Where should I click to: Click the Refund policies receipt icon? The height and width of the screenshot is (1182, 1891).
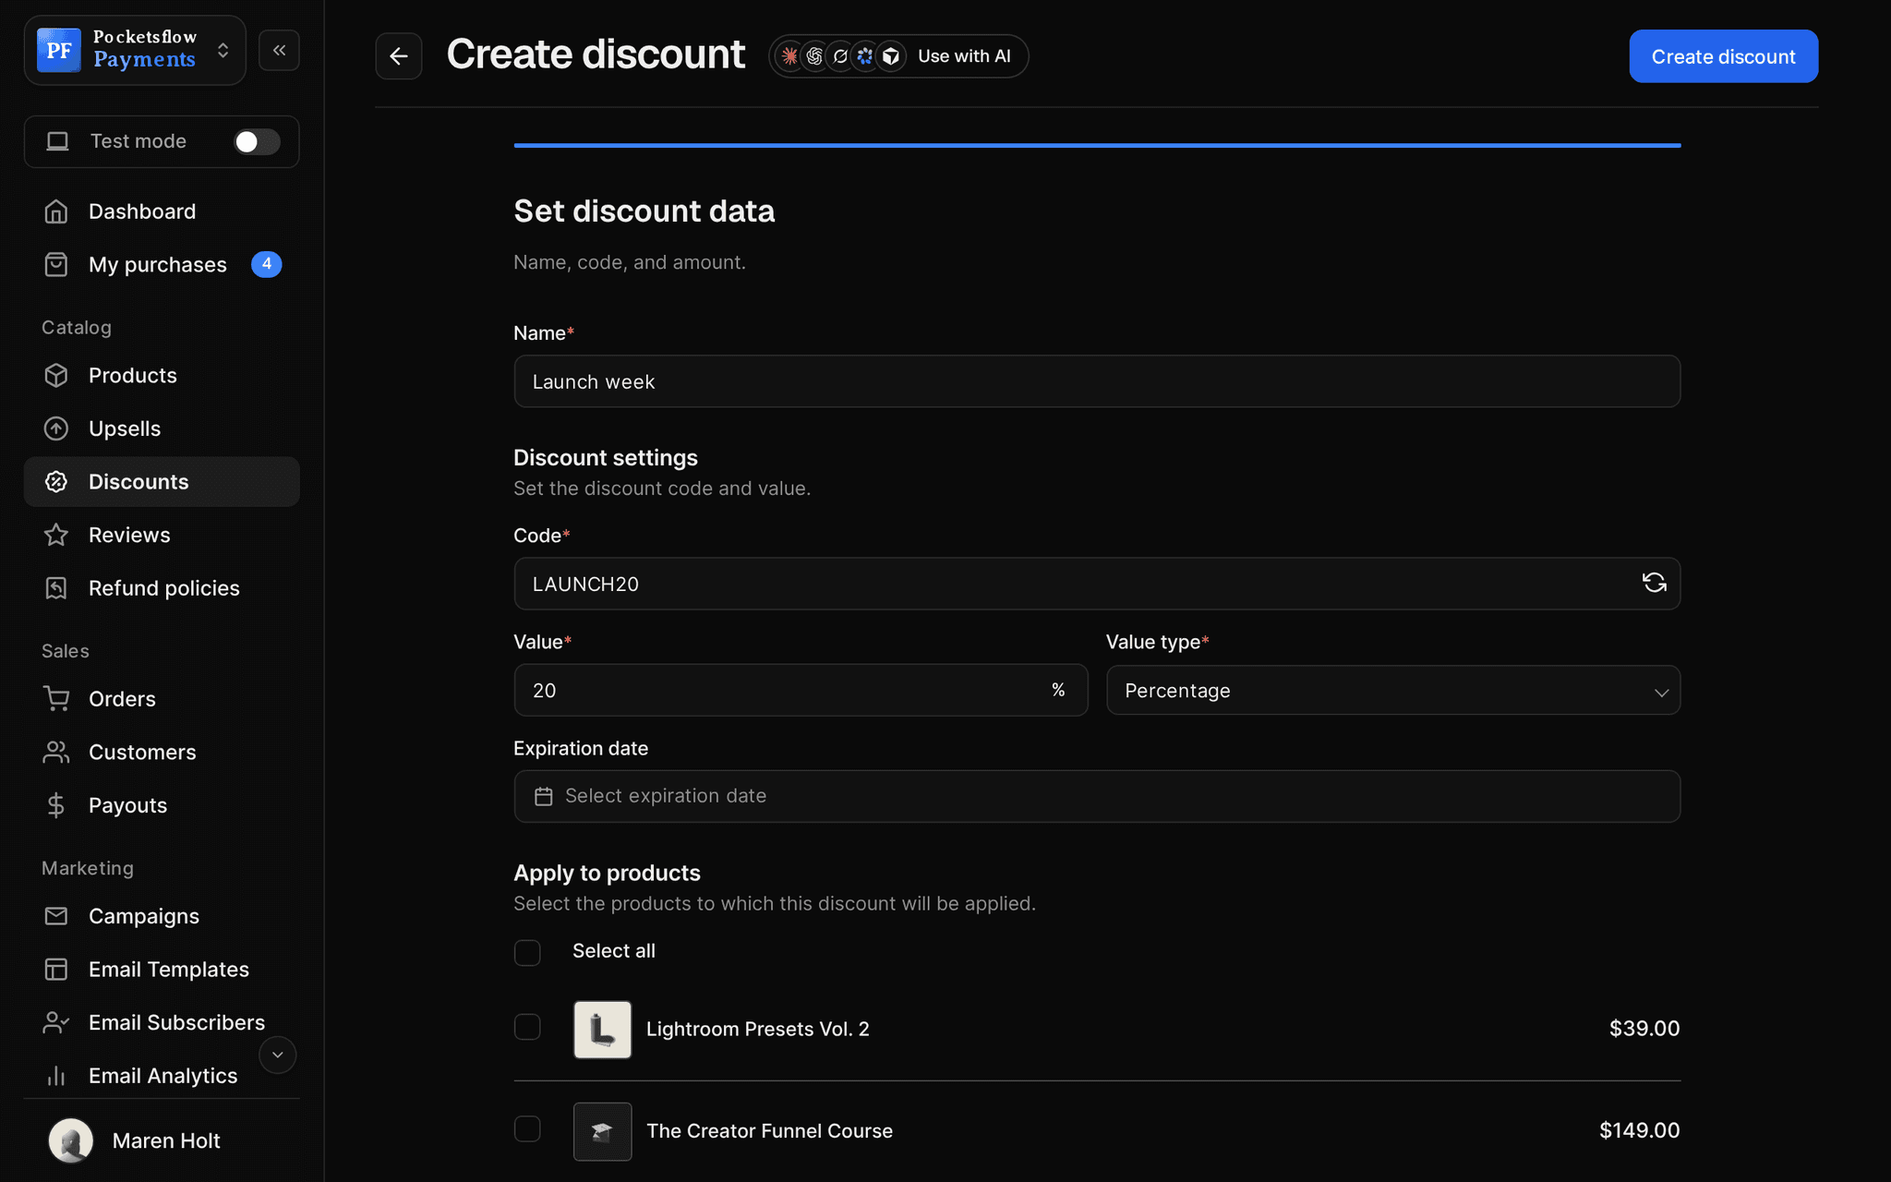tap(56, 588)
